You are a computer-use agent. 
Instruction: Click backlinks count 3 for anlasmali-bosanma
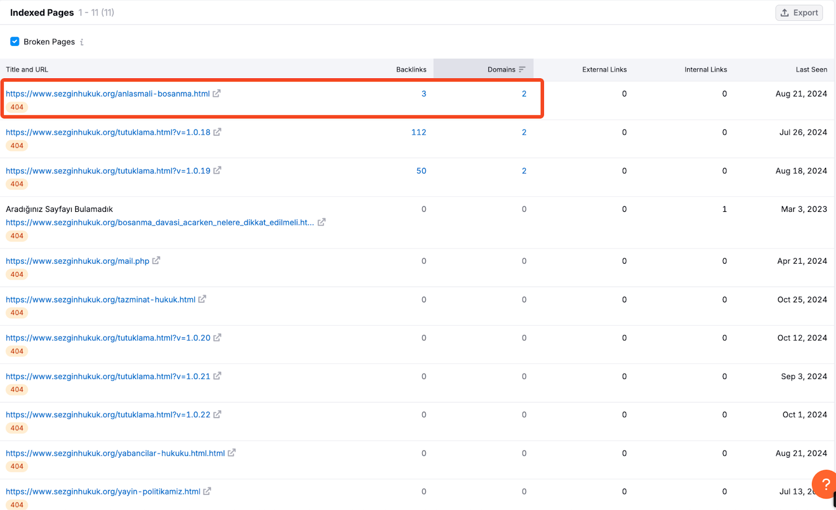tap(424, 93)
